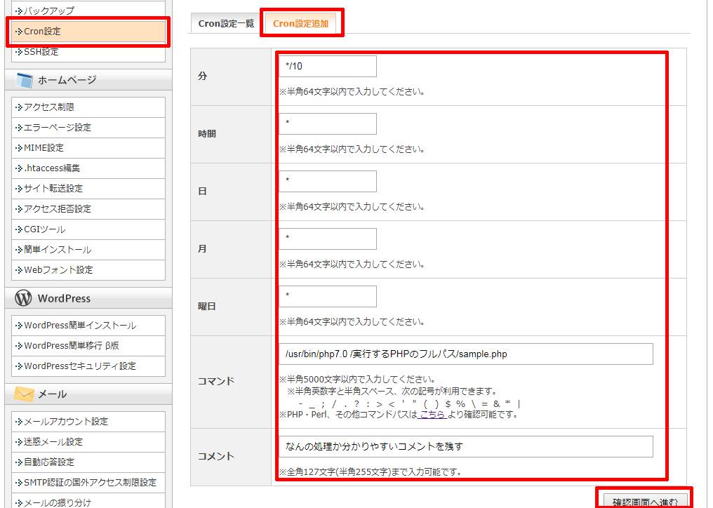Go to WordPress簡単インストール
The height and width of the screenshot is (508, 713).
(x=80, y=326)
